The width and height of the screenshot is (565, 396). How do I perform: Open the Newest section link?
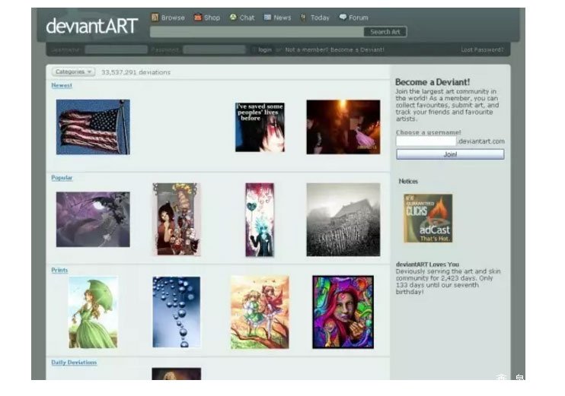[x=62, y=86]
